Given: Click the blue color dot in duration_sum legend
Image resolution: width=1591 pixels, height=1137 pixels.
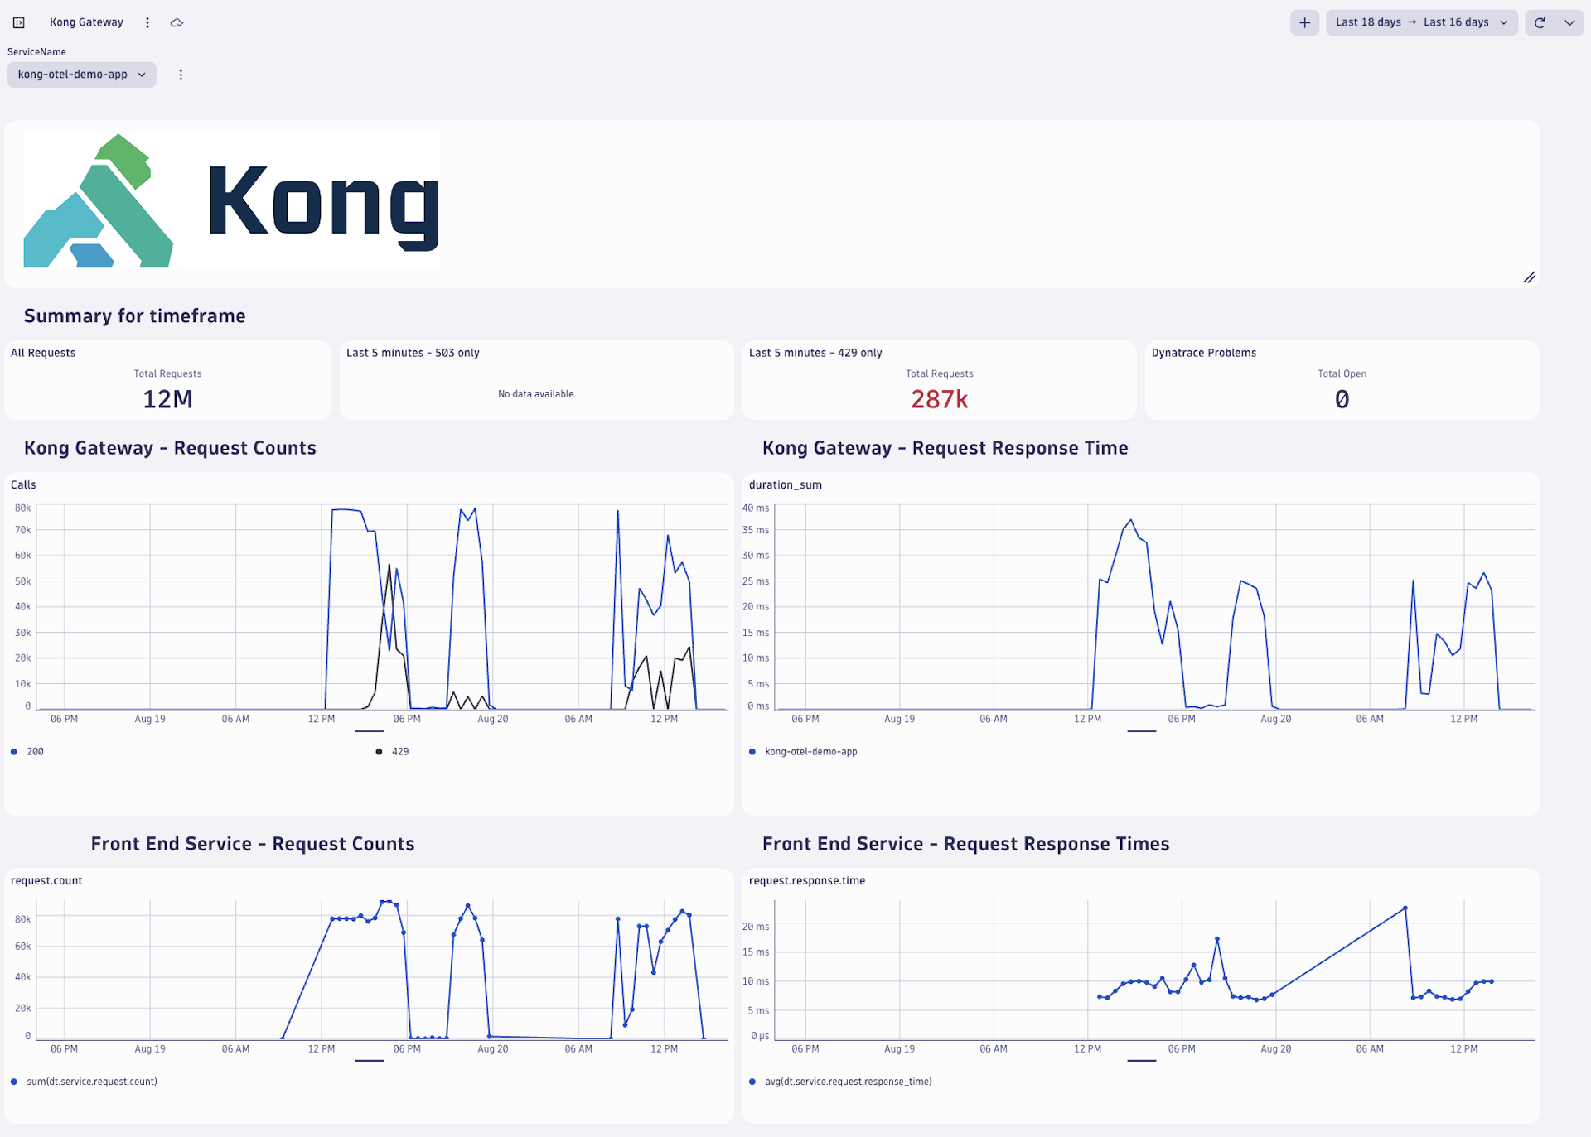Looking at the screenshot, I should (x=752, y=751).
